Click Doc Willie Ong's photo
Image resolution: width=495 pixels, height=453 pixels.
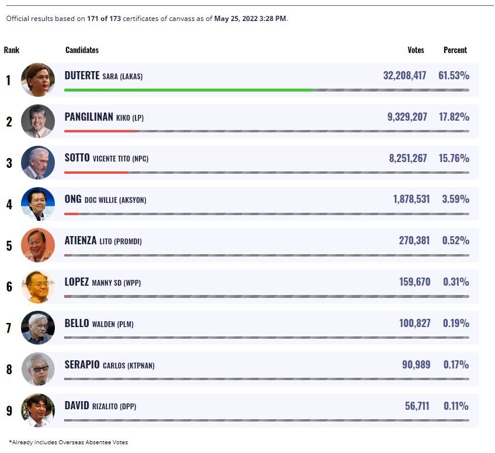tap(38, 204)
